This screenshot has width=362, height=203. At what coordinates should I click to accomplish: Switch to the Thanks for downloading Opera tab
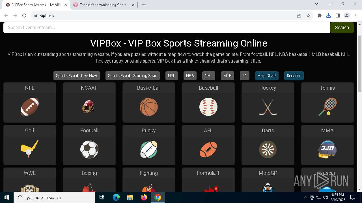click(103, 5)
